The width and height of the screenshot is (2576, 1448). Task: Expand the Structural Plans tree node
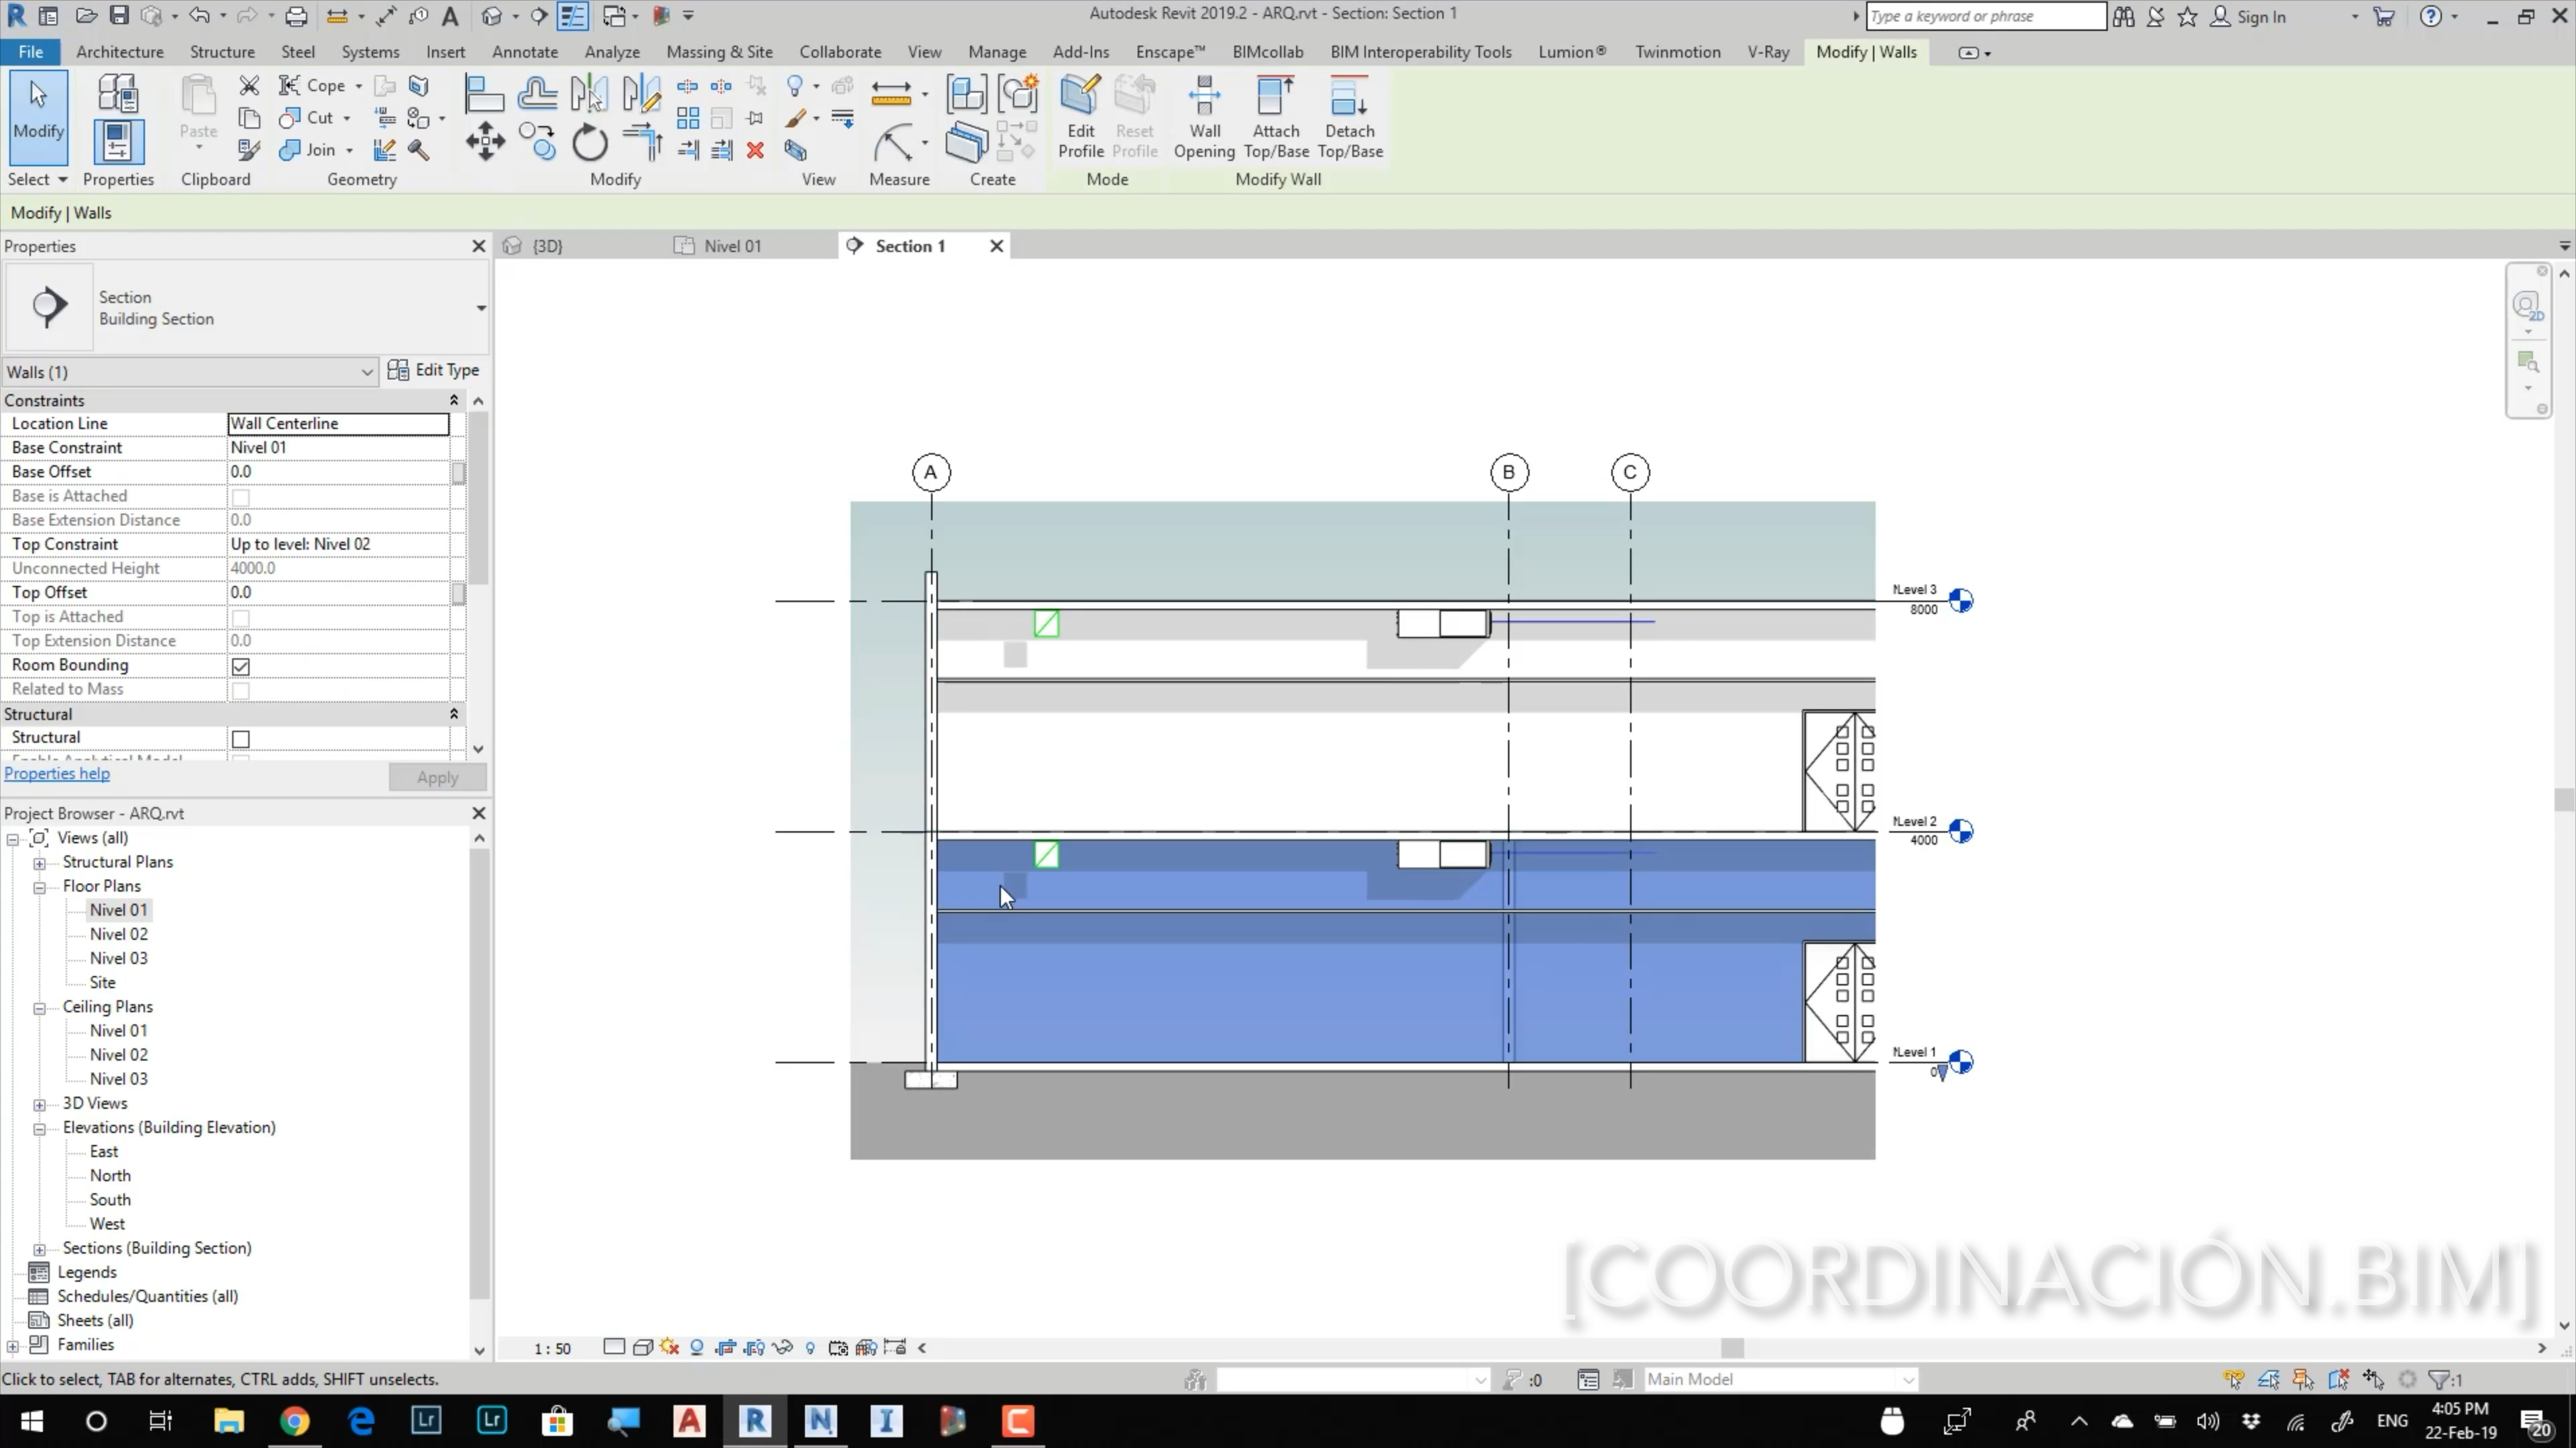(39, 862)
